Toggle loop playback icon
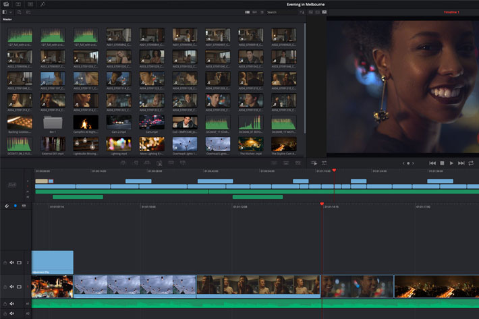This screenshot has height=319, width=479. coord(470,163)
